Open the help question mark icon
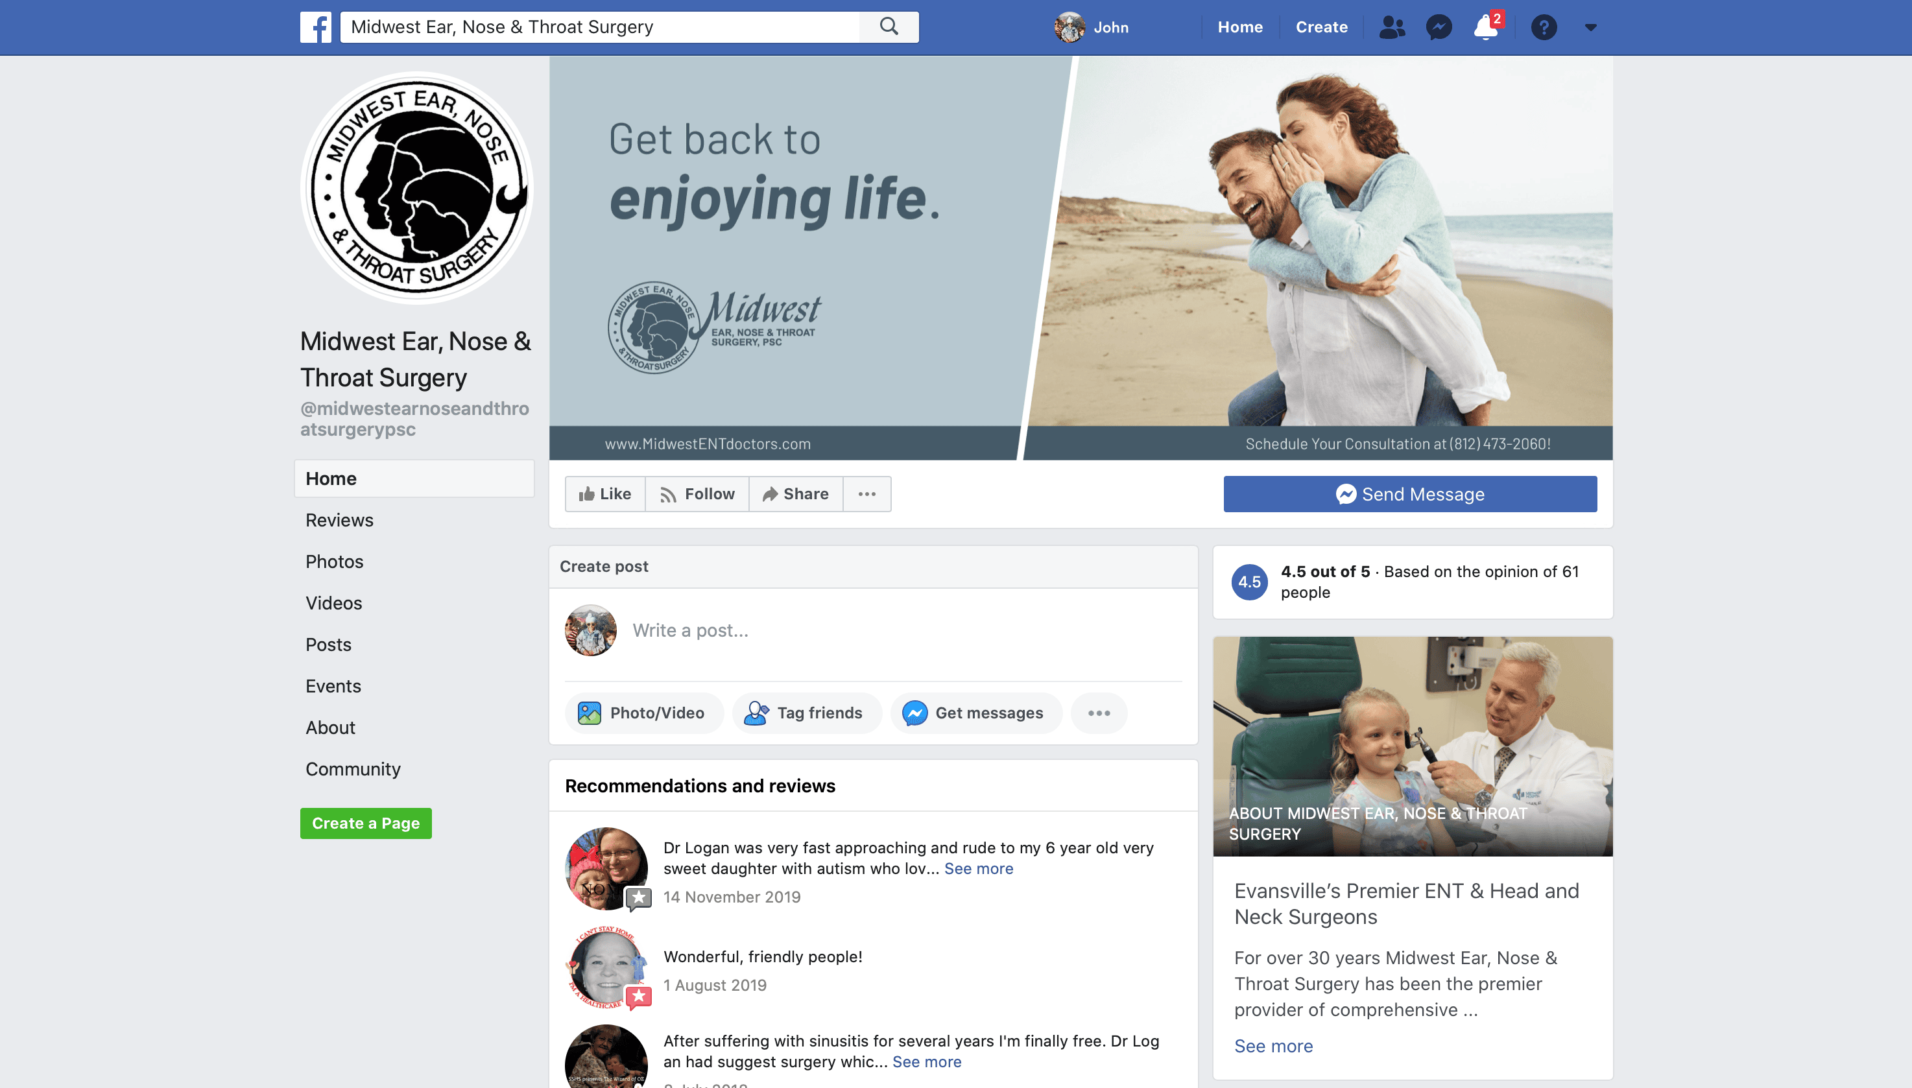 1544,28
